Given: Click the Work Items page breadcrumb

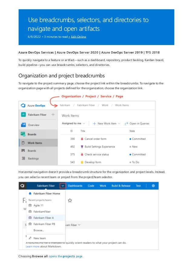Looking at the screenshot, I should [x=122, y=105].
